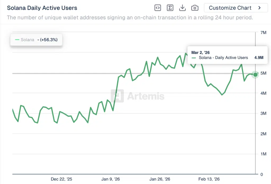Click the Artemis watermark logo icon
The width and height of the screenshot is (271, 184).
click(117, 96)
